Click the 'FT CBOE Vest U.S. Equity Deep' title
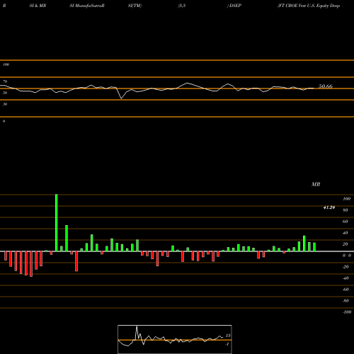Screen dimensions: 354x354 click(x=309, y=6)
